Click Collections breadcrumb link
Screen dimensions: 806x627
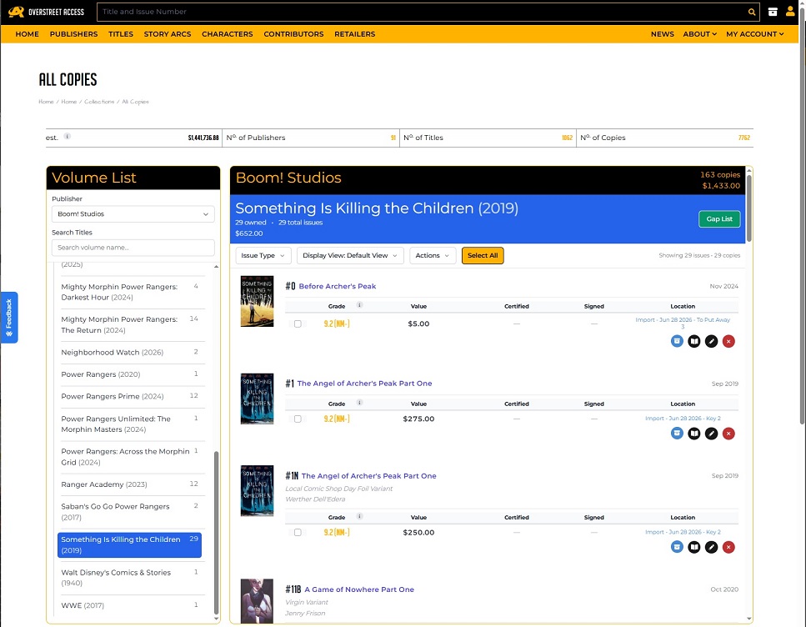99,102
